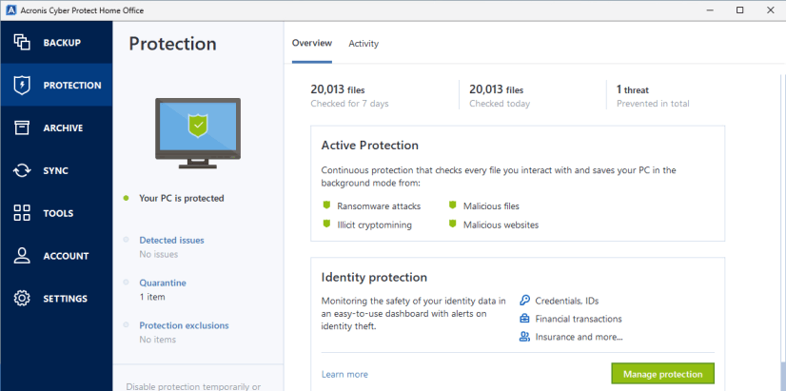Minimize the Acronis window
The width and height of the screenshot is (786, 391).
pyautogui.click(x=710, y=10)
